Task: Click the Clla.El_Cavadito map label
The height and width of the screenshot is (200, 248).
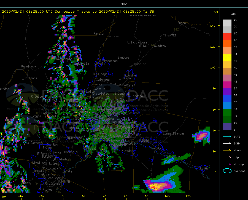Action: point(152,46)
